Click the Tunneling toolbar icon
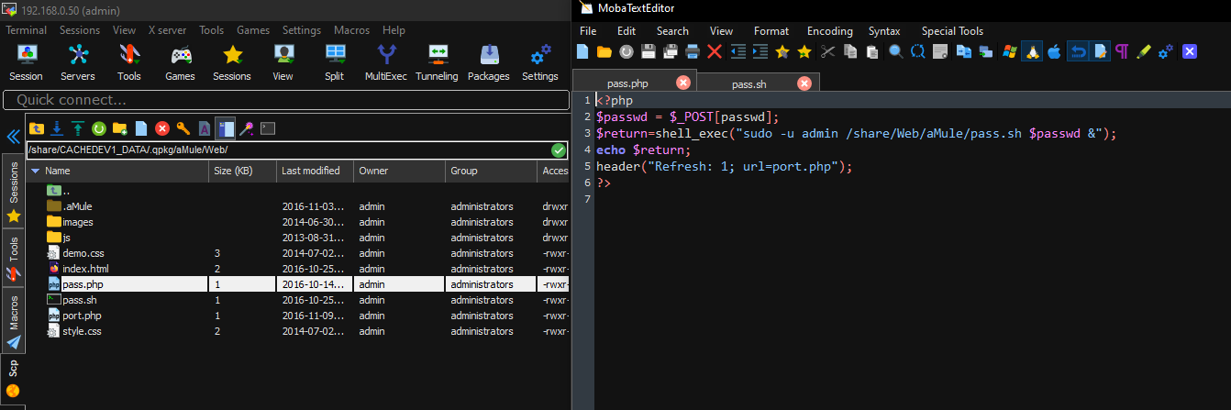Screen dimensions: 1231x410 coord(437,61)
